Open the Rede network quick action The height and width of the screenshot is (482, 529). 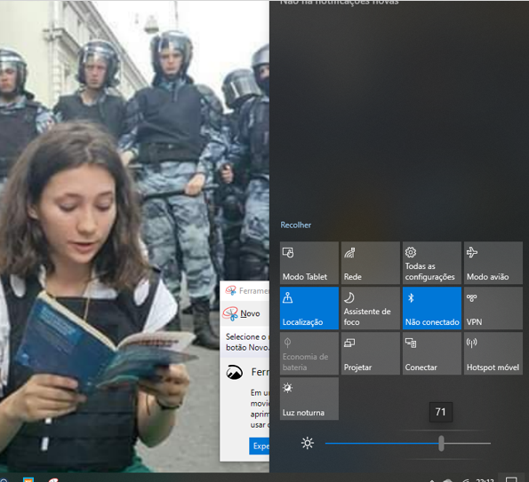[x=371, y=263]
